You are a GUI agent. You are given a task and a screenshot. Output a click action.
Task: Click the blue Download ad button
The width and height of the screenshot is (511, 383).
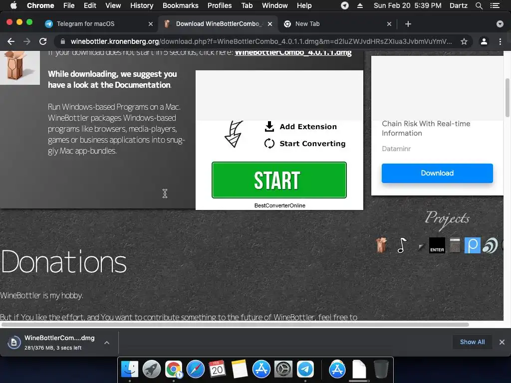click(x=437, y=173)
